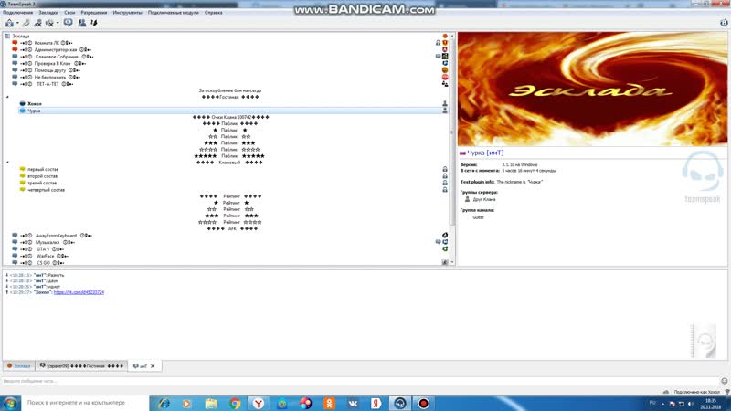Switch to the Гостиная channel chat tab
Viewport: 731px width, 411px height.
(81, 366)
